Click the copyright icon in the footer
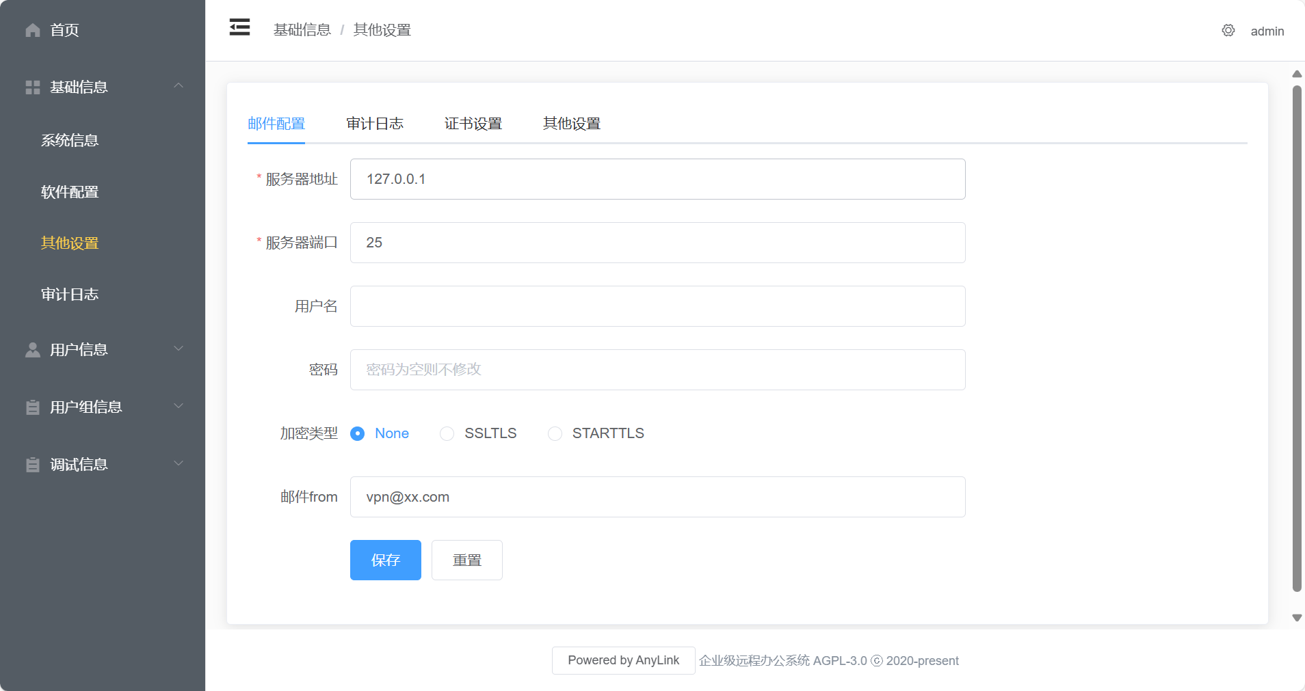This screenshot has width=1305, height=691. (876, 660)
